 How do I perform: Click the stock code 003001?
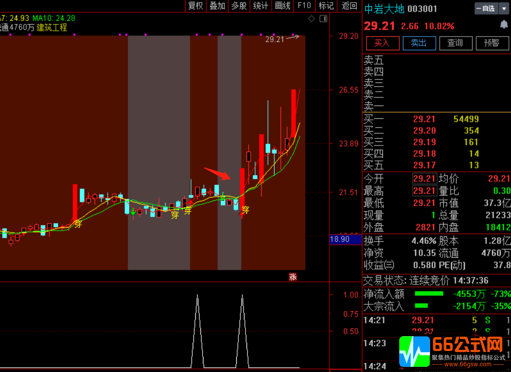(x=422, y=9)
